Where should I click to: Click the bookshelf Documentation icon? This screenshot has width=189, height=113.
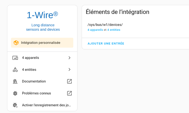coord(15,81)
